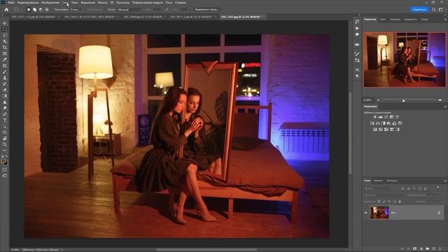Select the Zoom tool
Screen dimensions: 448x252
(x=5, y=145)
